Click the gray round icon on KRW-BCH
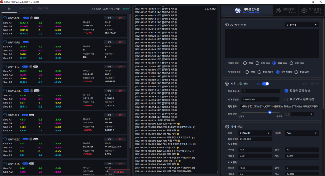This screenshot has width=325, height=176. (x=32, y=18)
